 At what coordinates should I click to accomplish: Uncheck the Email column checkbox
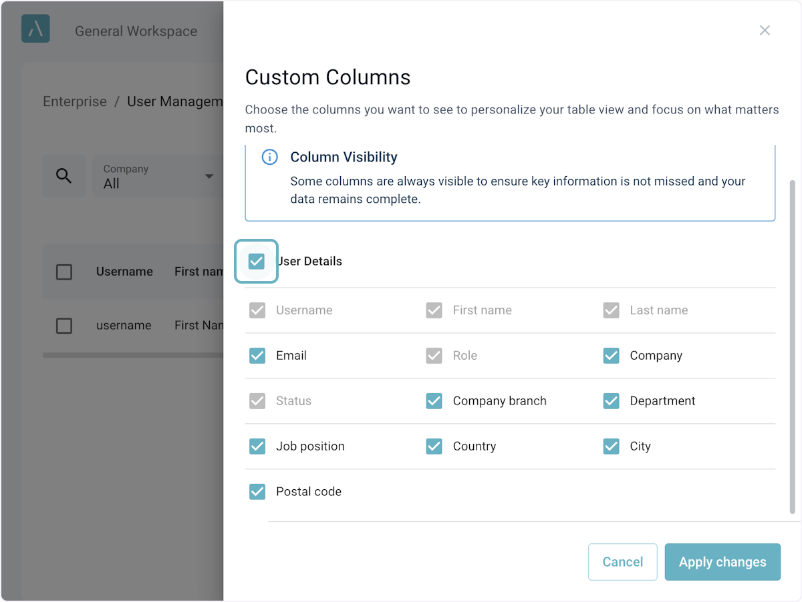pyautogui.click(x=257, y=356)
